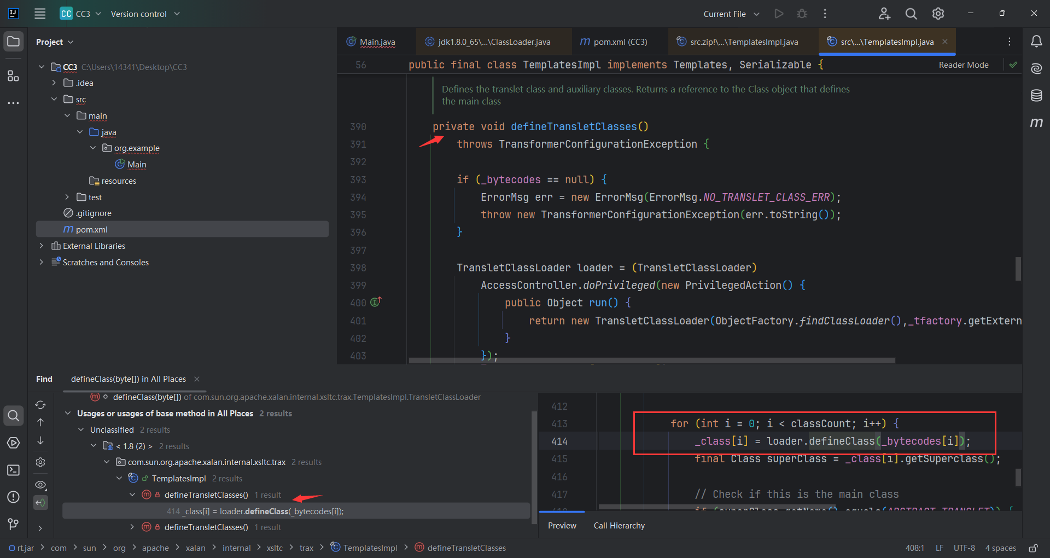Select the Preview tab
Screen dimensions: 1050x558
(562, 526)
